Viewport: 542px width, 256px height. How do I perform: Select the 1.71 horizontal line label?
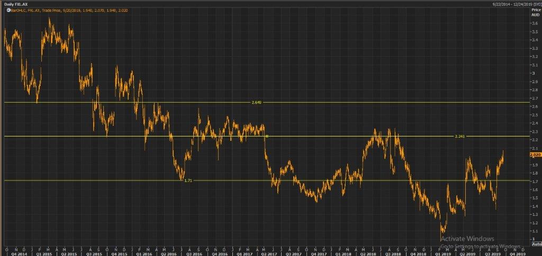188,180
